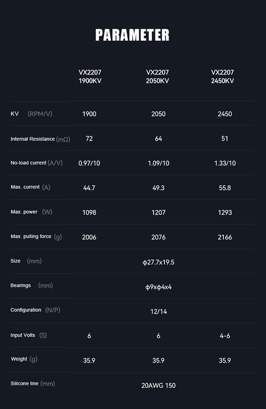The width and height of the screenshot is (266, 409).
Task: Select the VX2207 2450KV column header
Action: (x=222, y=76)
